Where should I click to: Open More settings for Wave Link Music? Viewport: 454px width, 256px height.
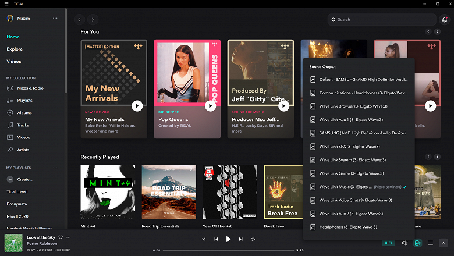[388, 187]
